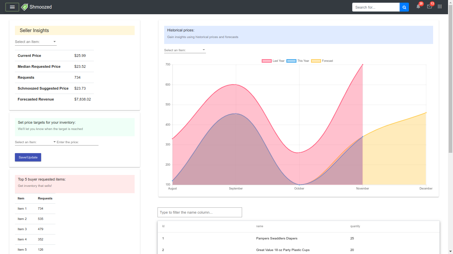Click 'Item 1' in top requested items
Viewport: 453px width, 254px height.
tap(22, 209)
